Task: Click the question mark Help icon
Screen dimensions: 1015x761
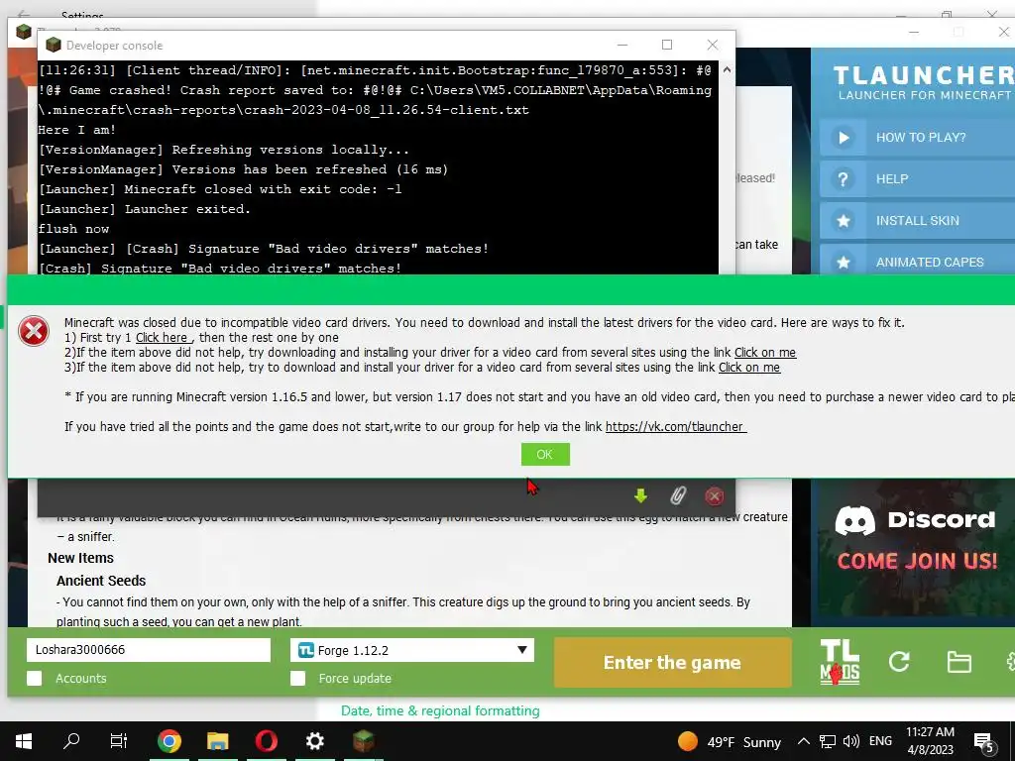Action: [843, 179]
